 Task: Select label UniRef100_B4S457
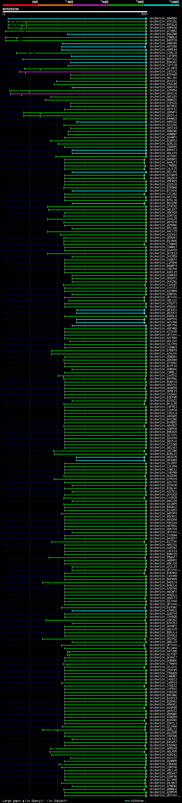click(163, 742)
